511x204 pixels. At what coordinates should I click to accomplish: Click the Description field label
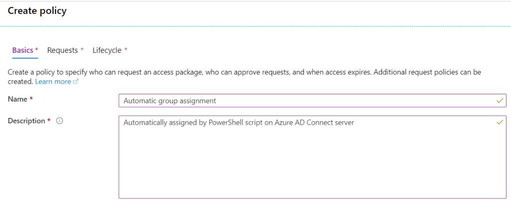point(26,121)
